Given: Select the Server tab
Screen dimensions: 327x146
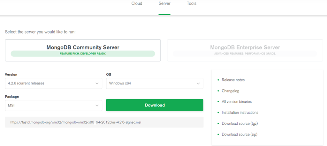Looking at the screenshot, I should [x=164, y=4].
